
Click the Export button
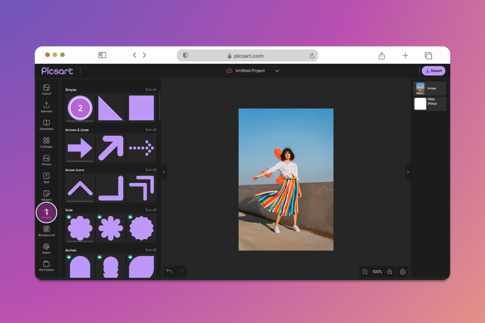[433, 70]
